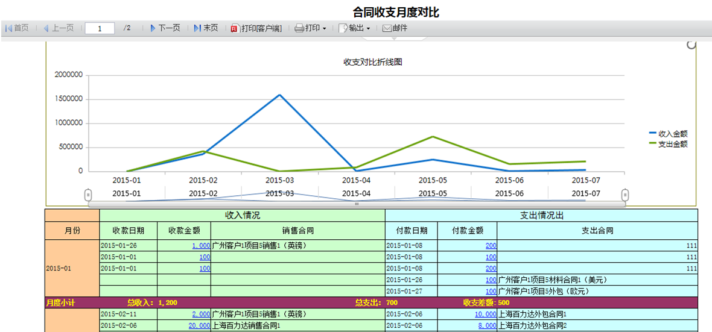Click the 2015-05 label in zoom preview strip

click(433, 193)
